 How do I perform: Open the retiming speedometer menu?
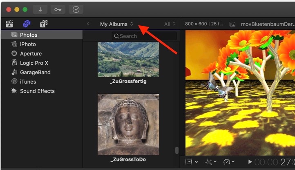click(230, 162)
